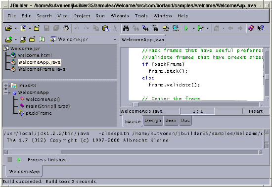The image size is (272, 187).
Task: Open the Run configuration dropdown arrow
Action: tap(193, 28)
